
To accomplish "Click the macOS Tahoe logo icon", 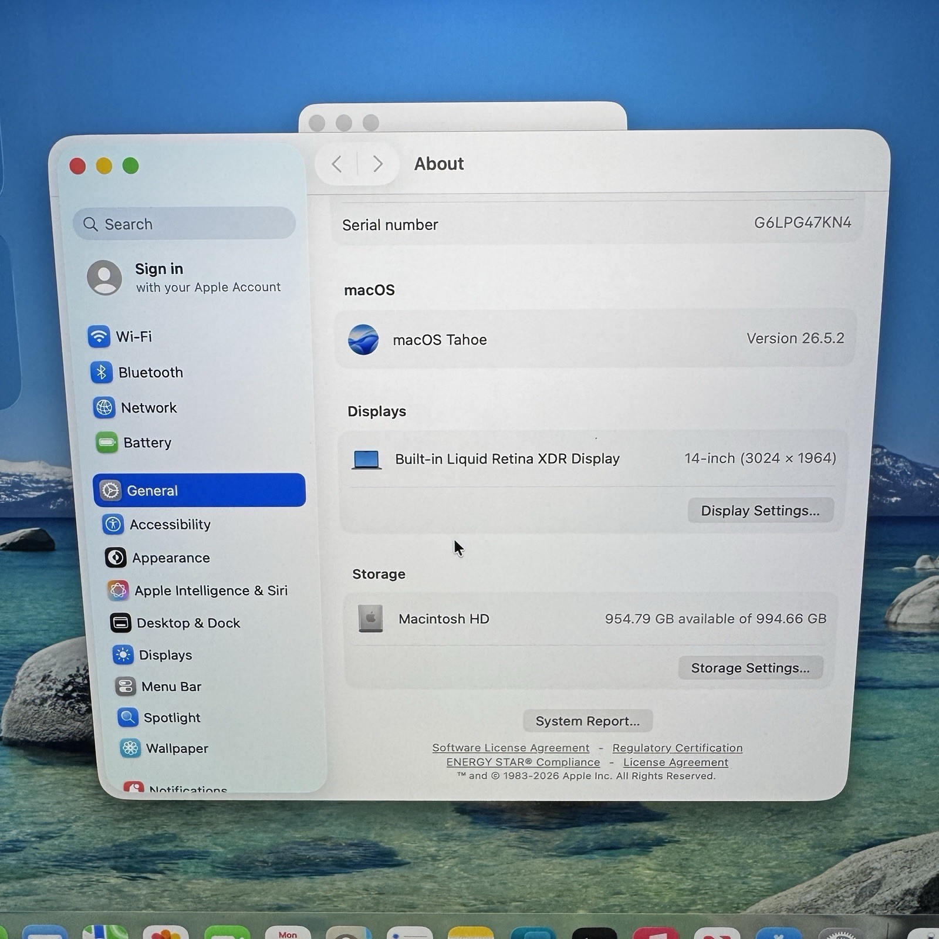I will pos(363,339).
